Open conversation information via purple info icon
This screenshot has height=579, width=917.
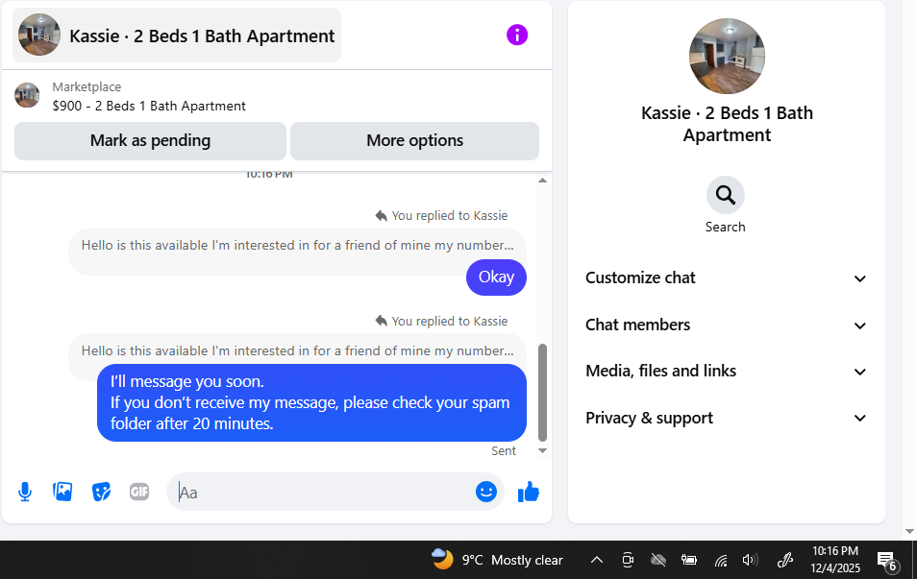pyautogui.click(x=517, y=36)
